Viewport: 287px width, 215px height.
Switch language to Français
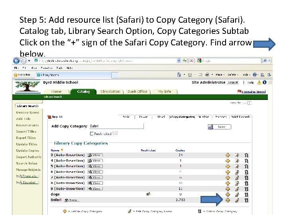28,176
